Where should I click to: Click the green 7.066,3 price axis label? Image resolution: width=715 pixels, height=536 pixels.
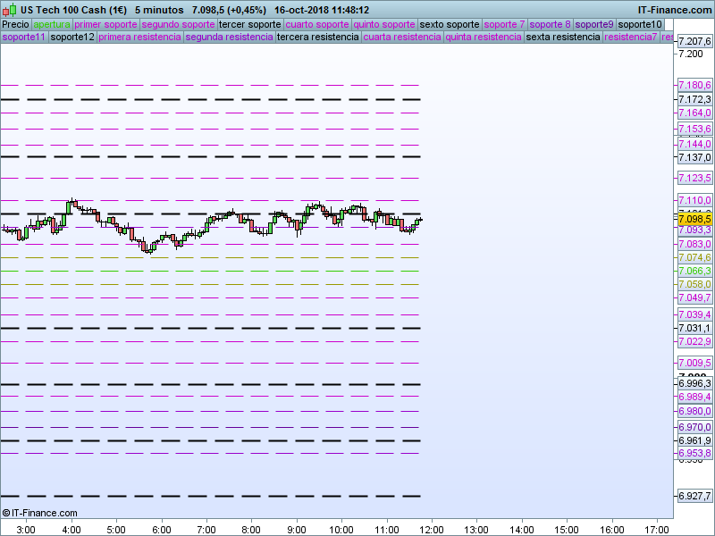(695, 271)
